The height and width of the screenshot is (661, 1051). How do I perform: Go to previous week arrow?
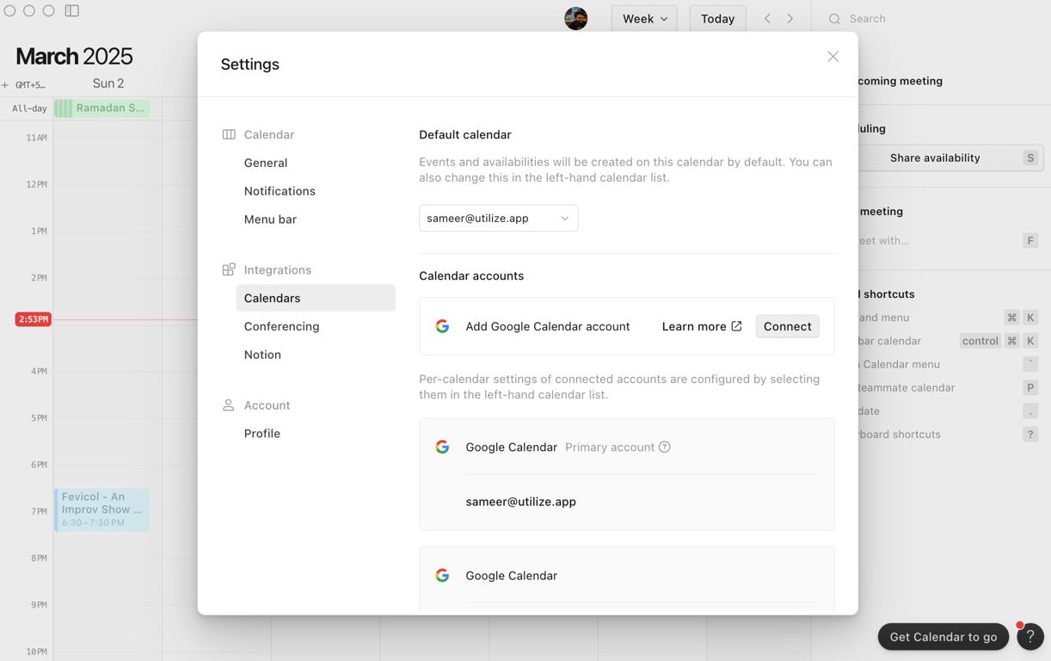coord(767,18)
